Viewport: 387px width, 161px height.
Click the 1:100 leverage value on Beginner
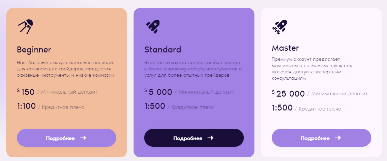click(26, 107)
